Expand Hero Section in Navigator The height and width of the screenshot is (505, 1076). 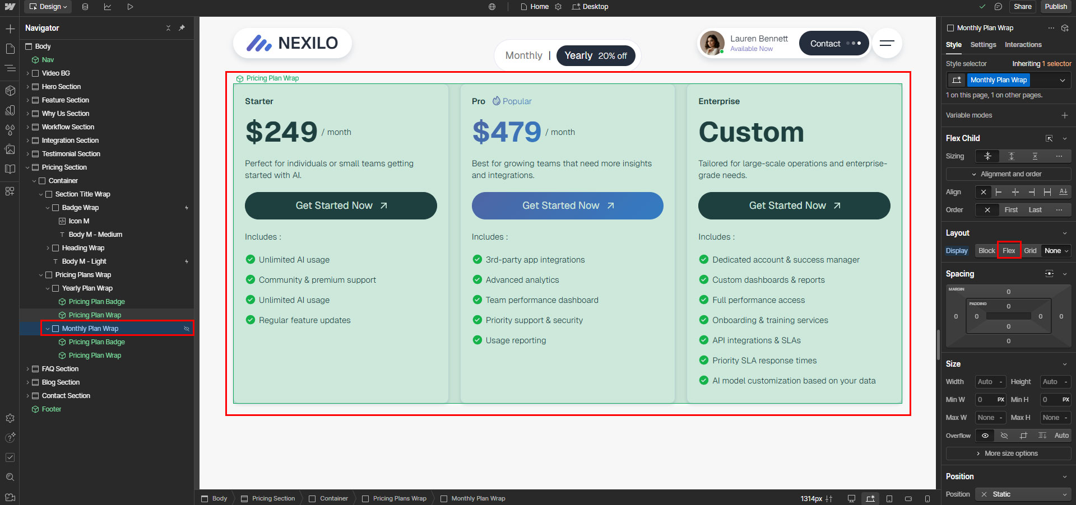(27, 87)
